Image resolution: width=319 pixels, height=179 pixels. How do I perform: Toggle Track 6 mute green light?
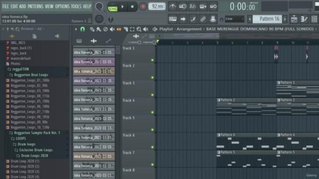(153, 147)
